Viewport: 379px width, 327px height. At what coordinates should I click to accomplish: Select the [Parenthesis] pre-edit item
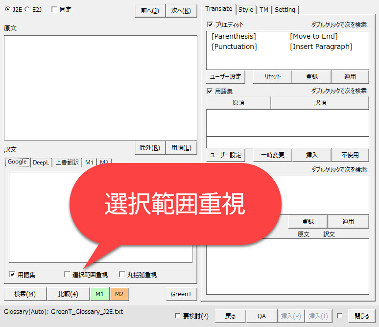tap(234, 37)
